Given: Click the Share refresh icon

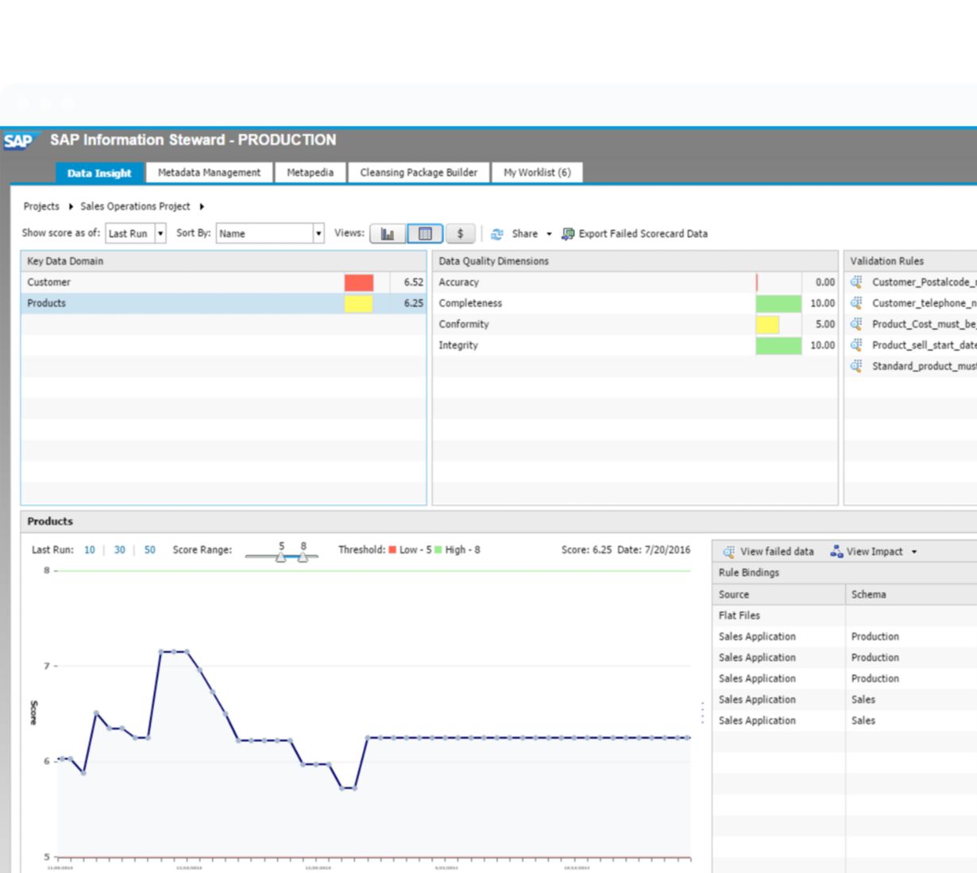Looking at the screenshot, I should (497, 234).
